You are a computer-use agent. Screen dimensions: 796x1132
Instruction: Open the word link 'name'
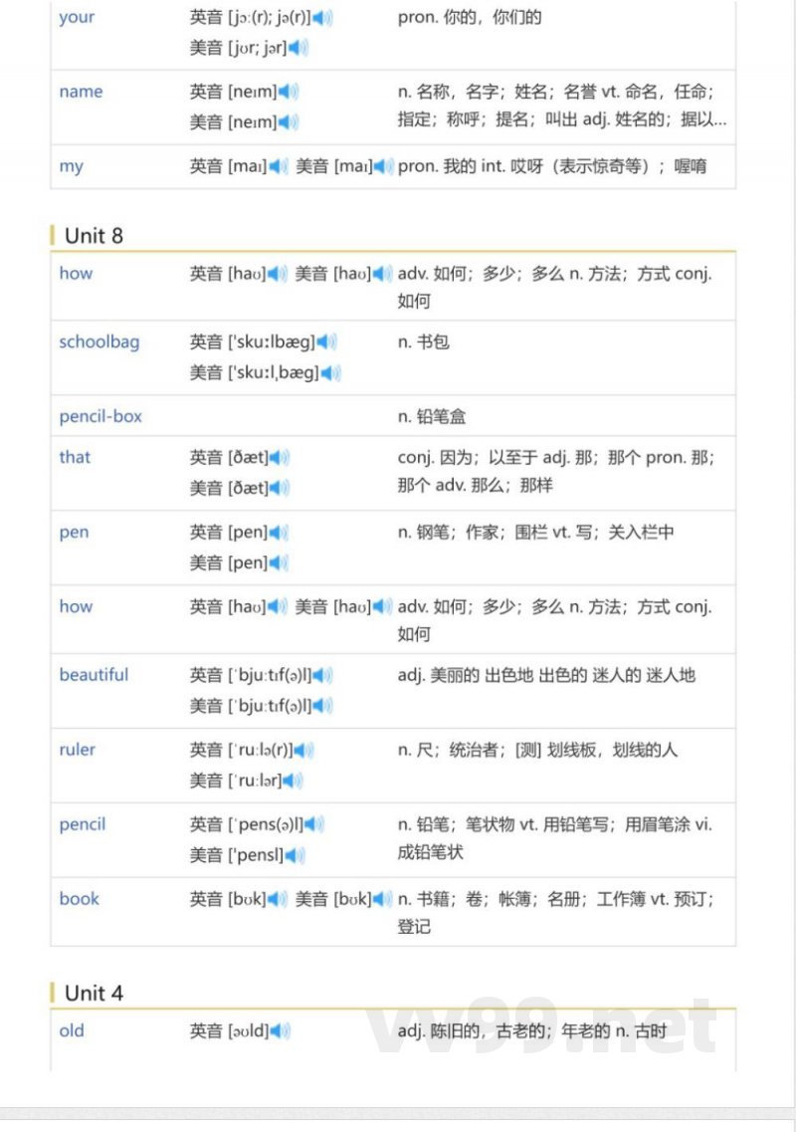81,92
